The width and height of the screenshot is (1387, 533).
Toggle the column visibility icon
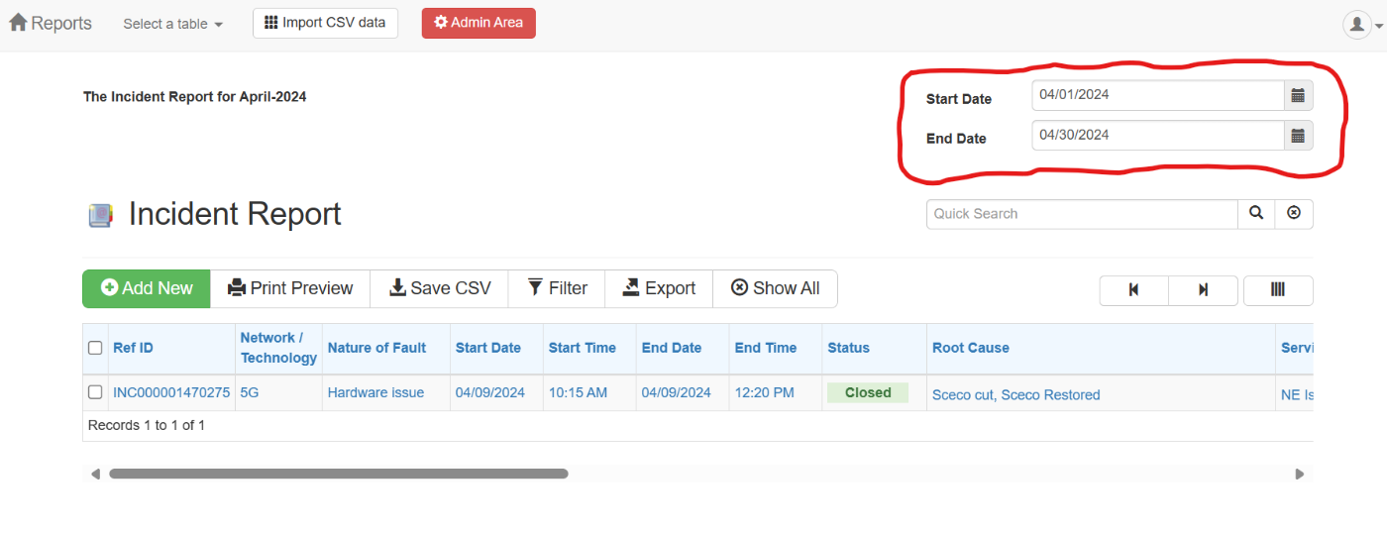click(x=1278, y=290)
